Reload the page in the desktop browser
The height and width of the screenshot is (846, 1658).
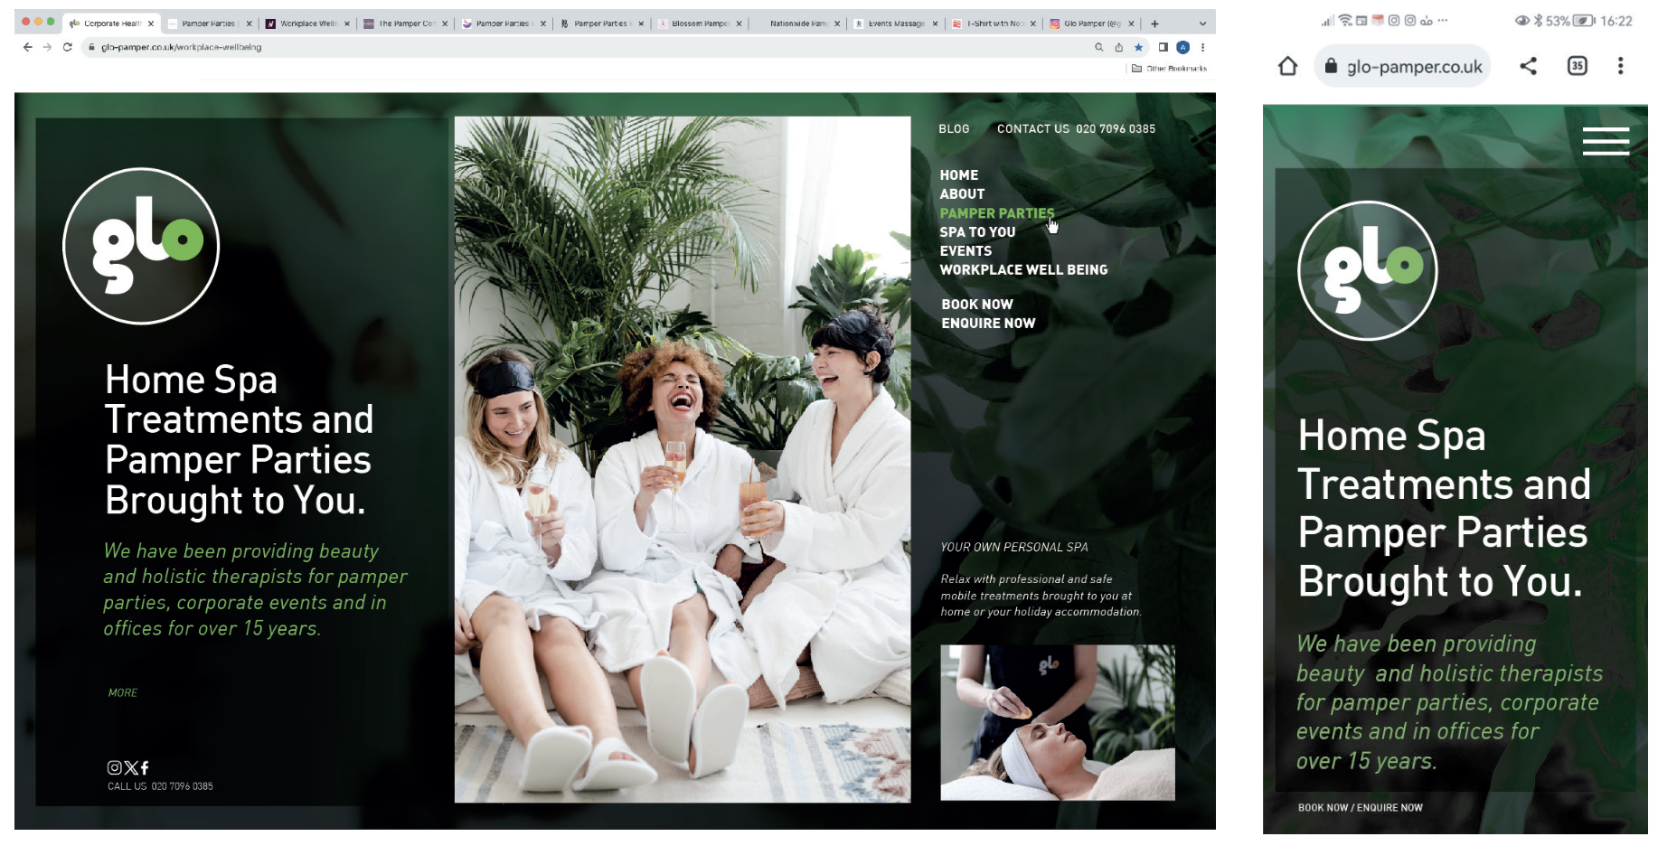click(67, 47)
